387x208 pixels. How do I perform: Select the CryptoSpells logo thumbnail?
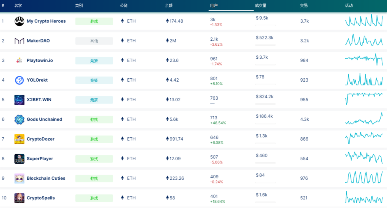20,198
